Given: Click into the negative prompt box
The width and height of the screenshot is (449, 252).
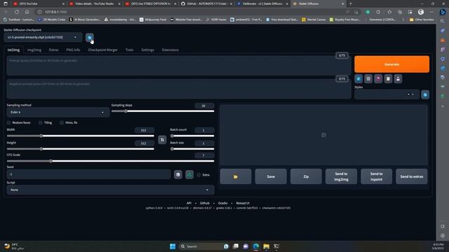Looking at the screenshot, I should click(x=179, y=89).
